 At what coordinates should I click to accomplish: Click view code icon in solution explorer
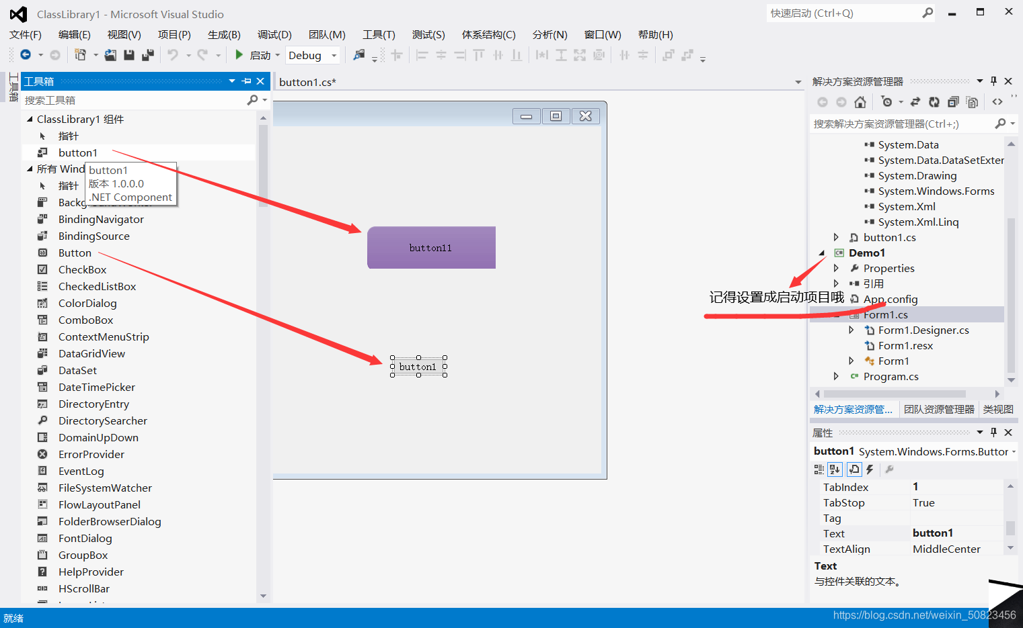997,102
